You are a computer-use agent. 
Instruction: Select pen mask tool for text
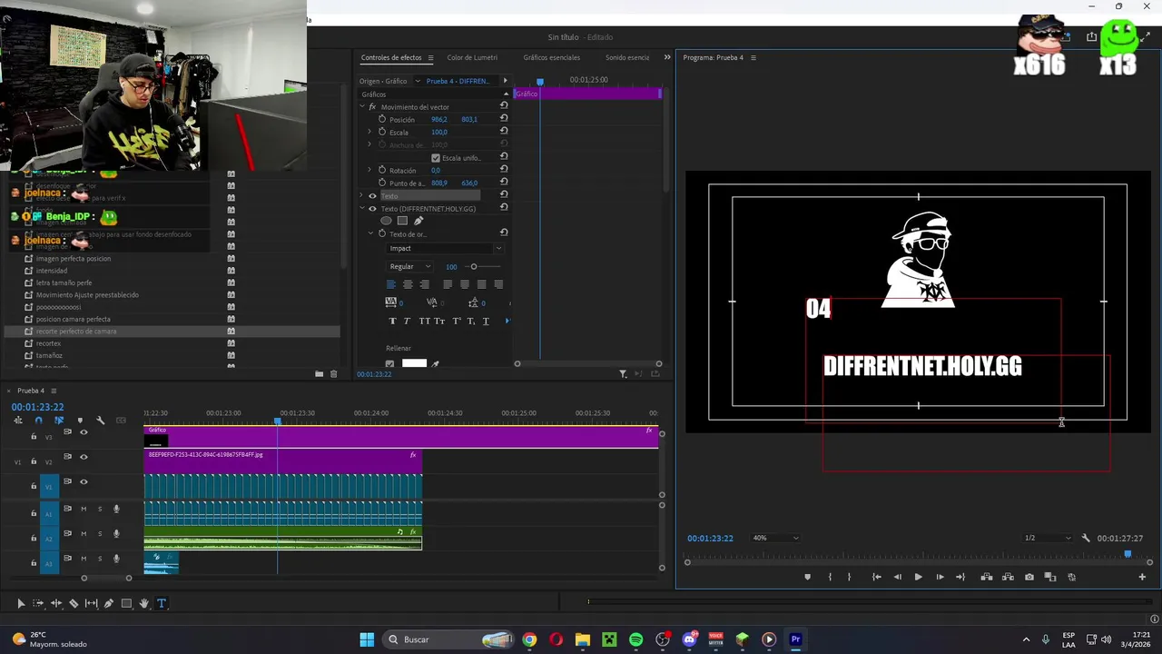tap(419, 221)
